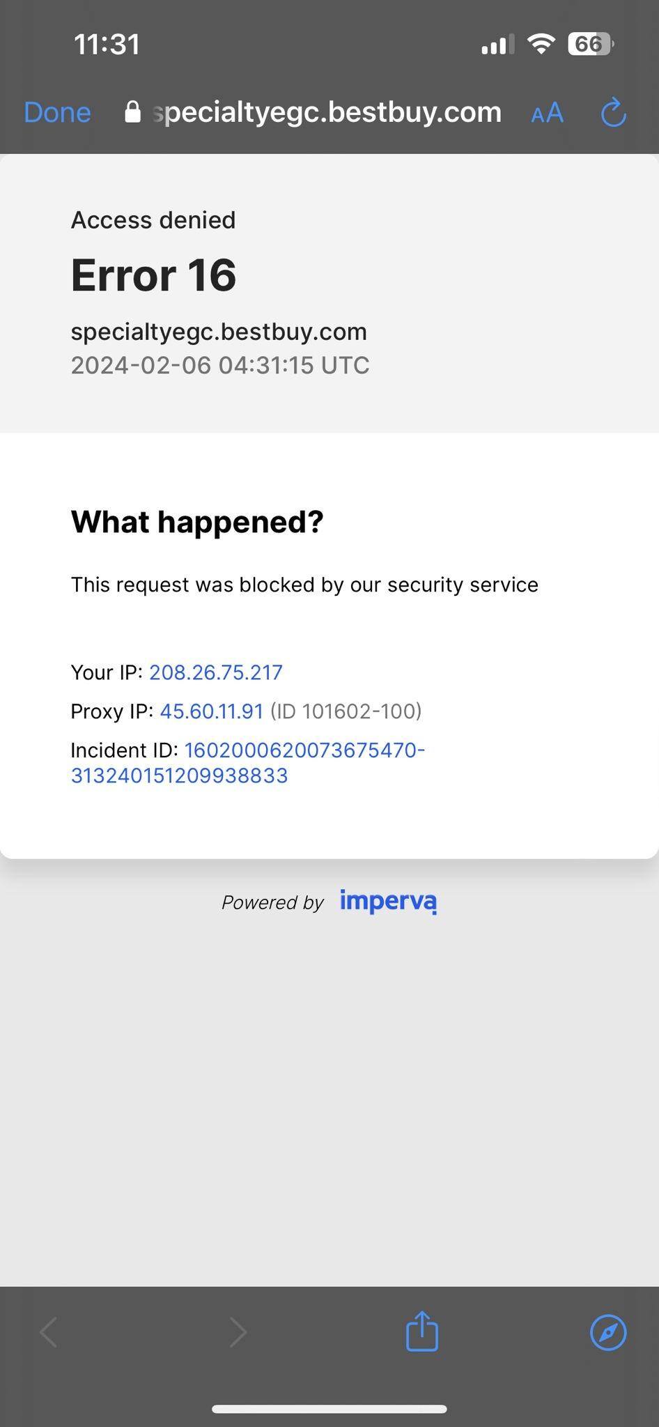Go forward using the right chevron
The width and height of the screenshot is (659, 1427).
tap(238, 1332)
